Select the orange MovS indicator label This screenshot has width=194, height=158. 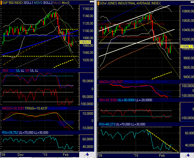(x=57, y=3)
